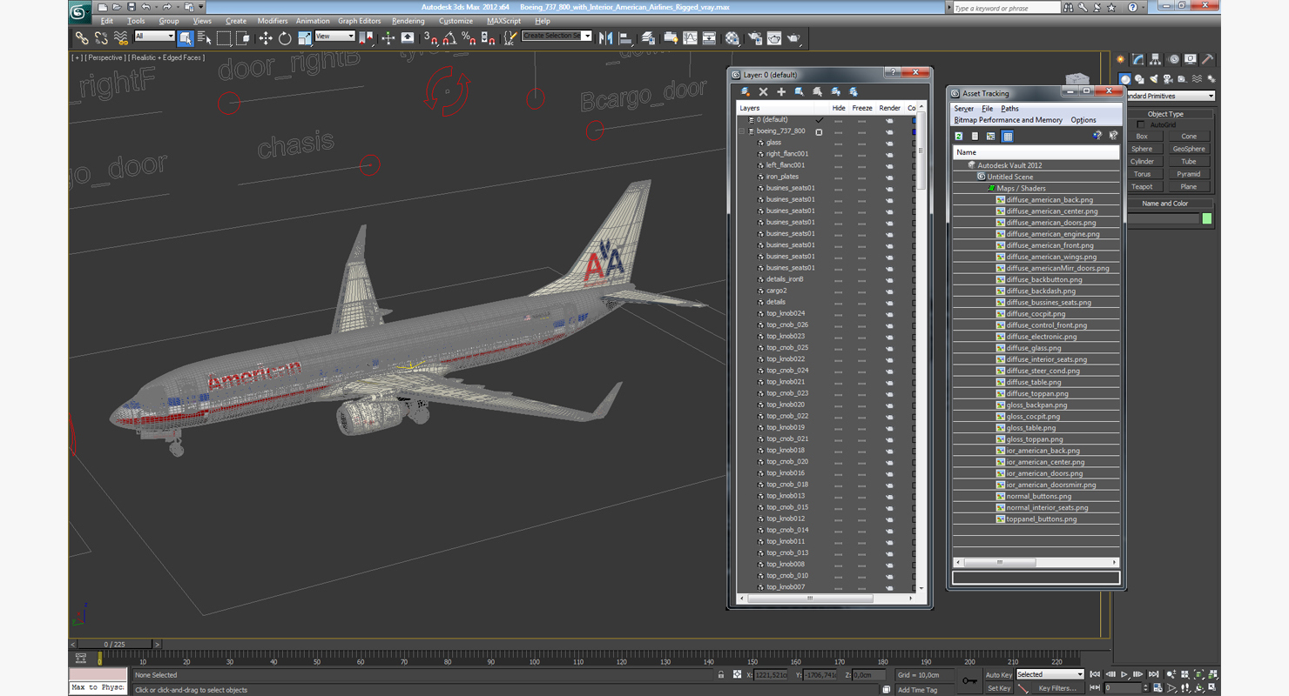The image size is (1289, 696).
Task: Toggle Set Key animation mode
Action: coord(999,688)
